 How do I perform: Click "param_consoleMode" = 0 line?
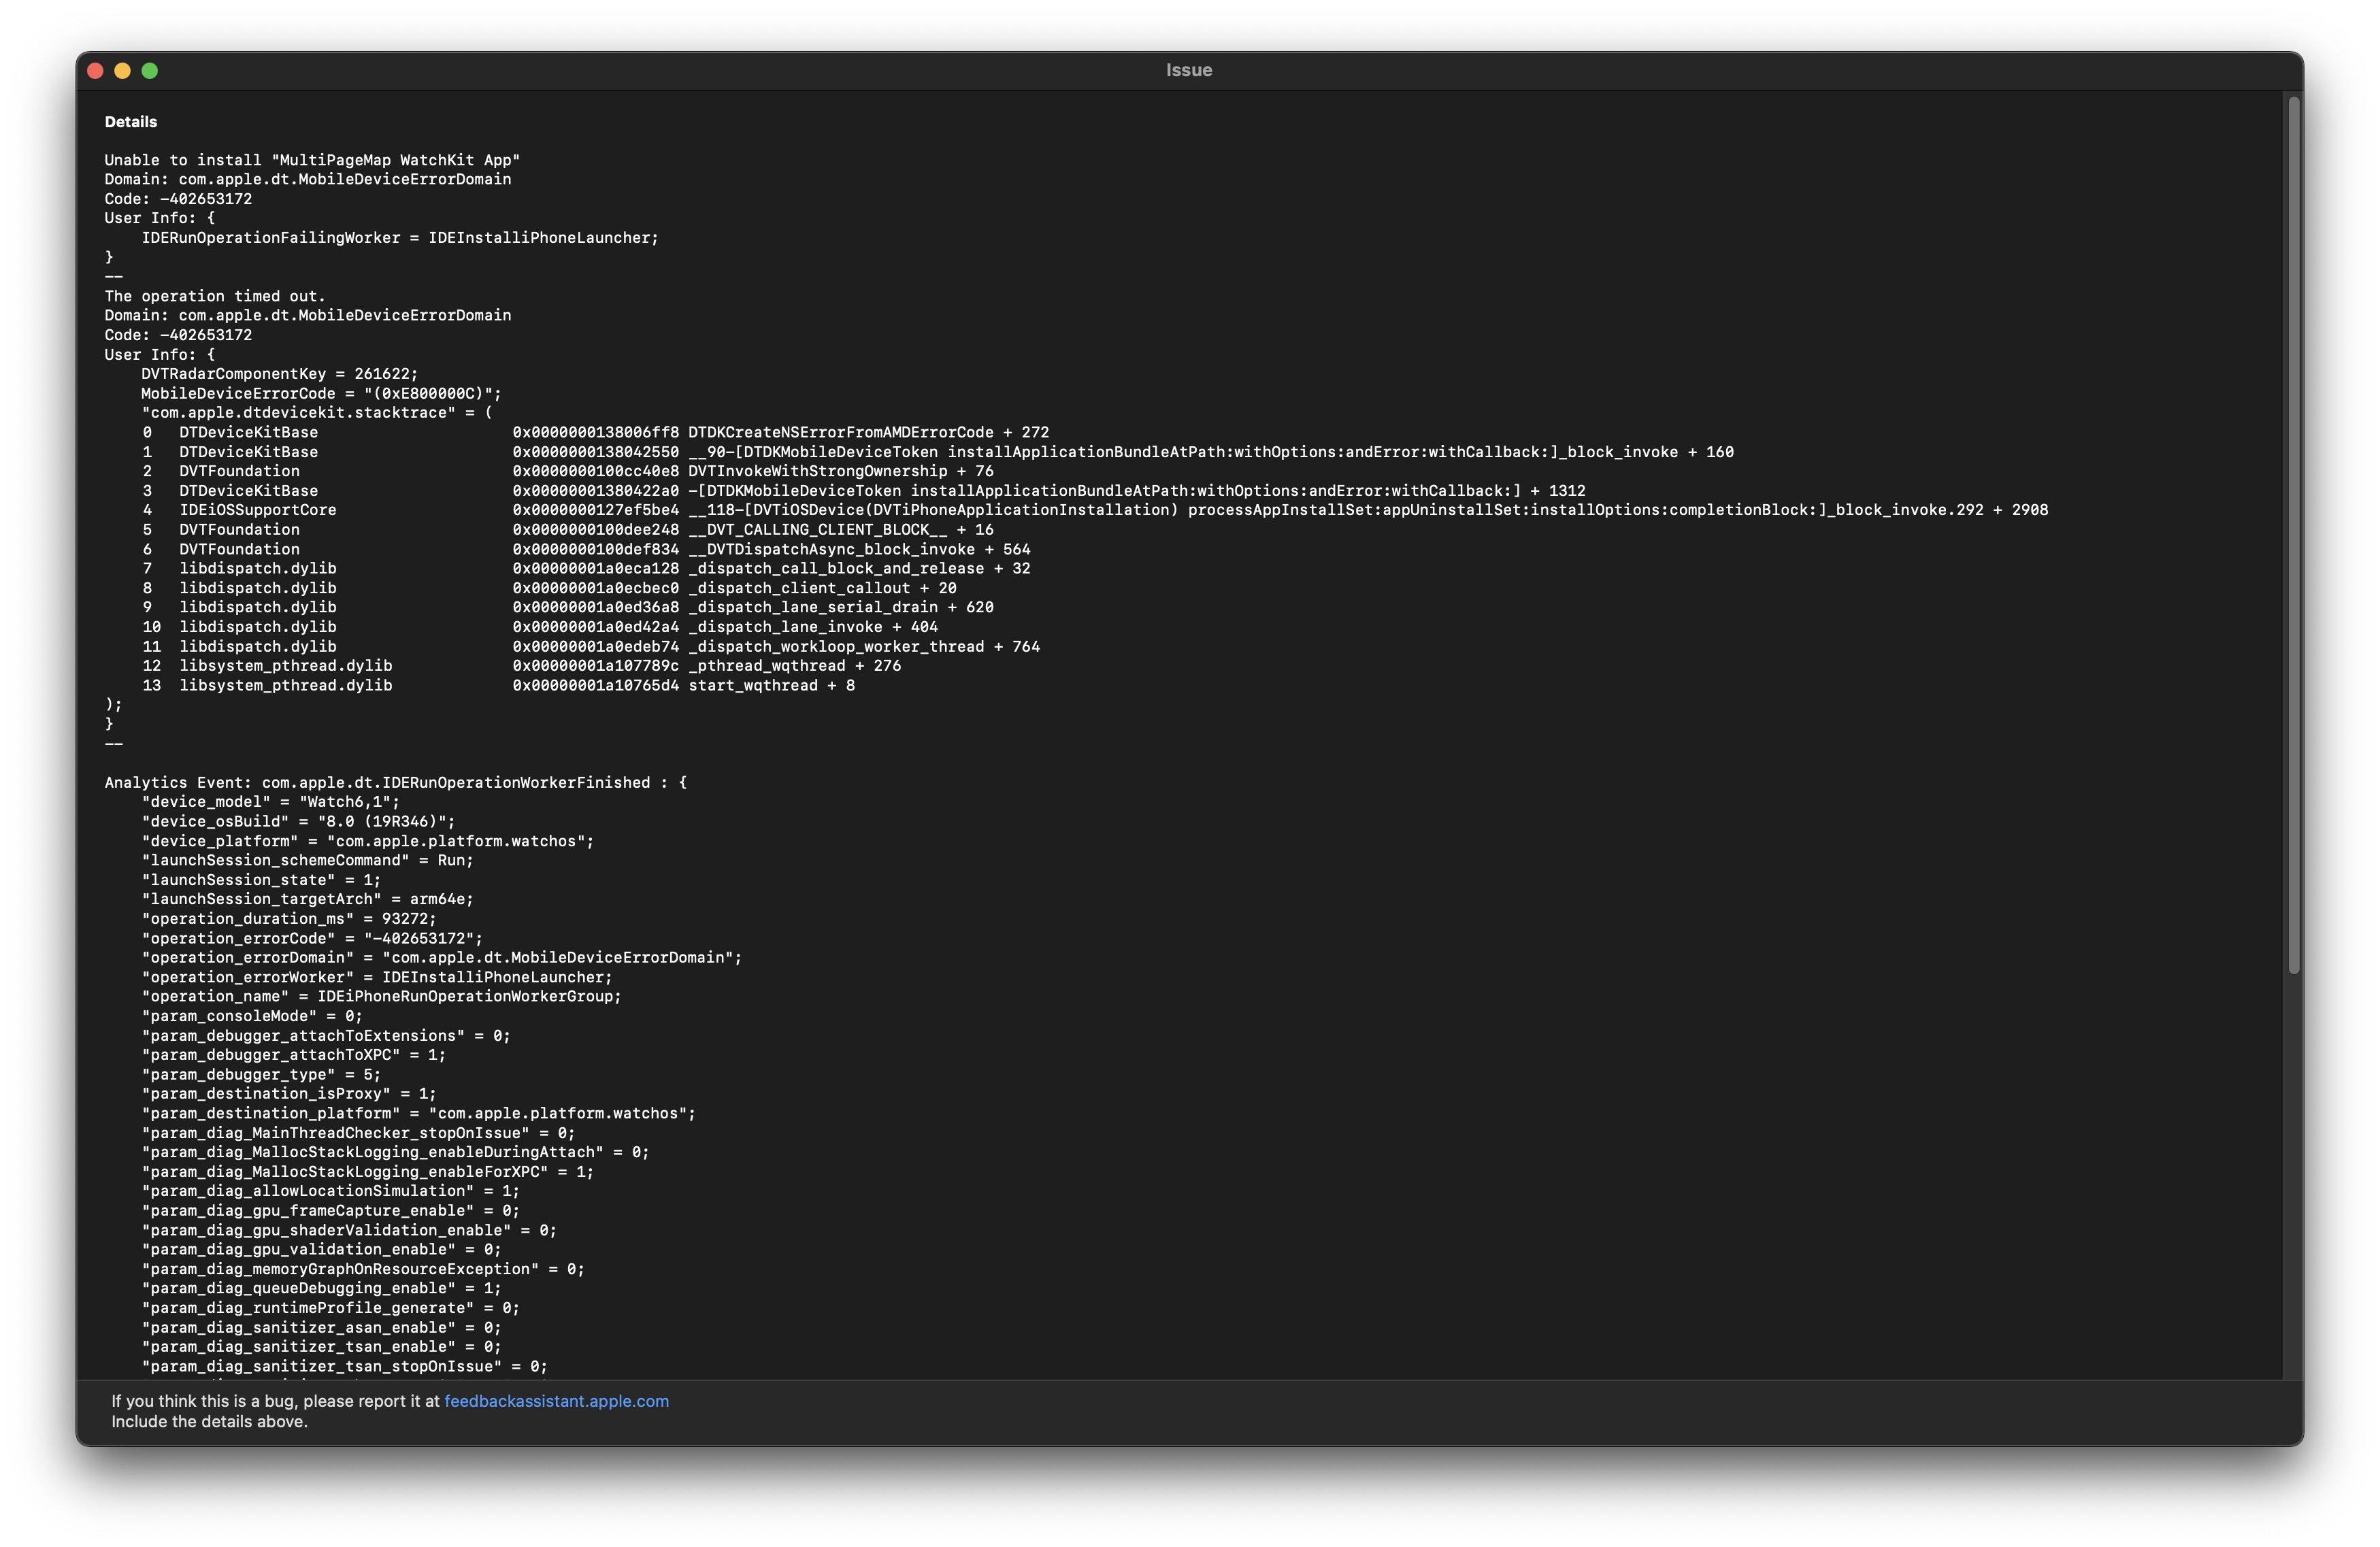point(252,1016)
